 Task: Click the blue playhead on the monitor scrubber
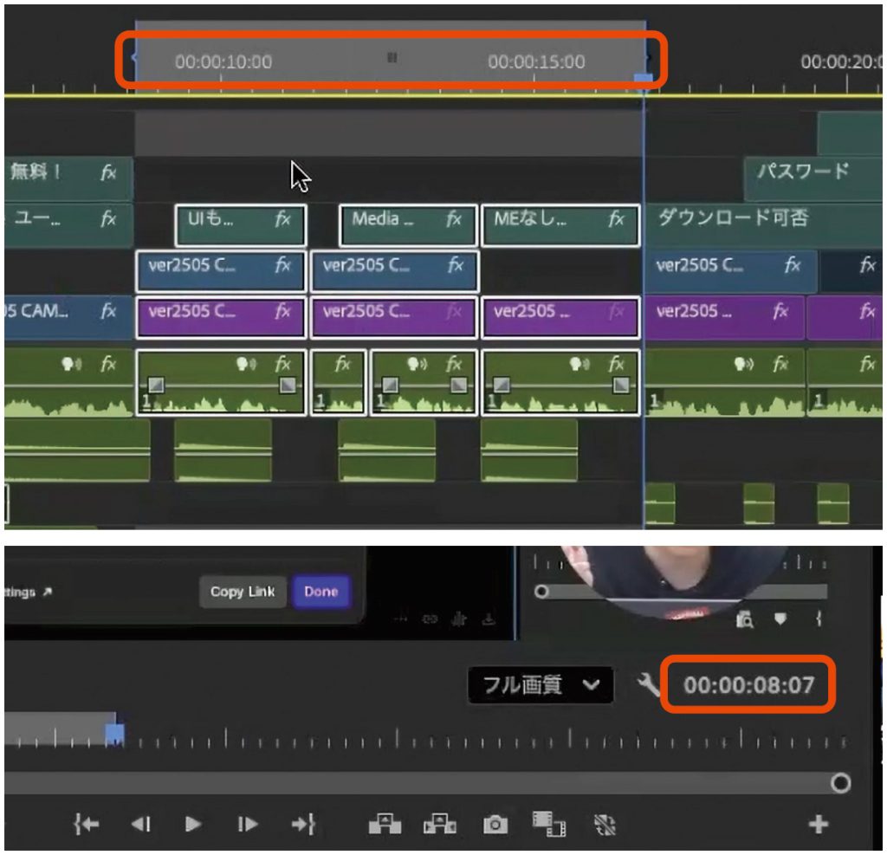pos(114,735)
